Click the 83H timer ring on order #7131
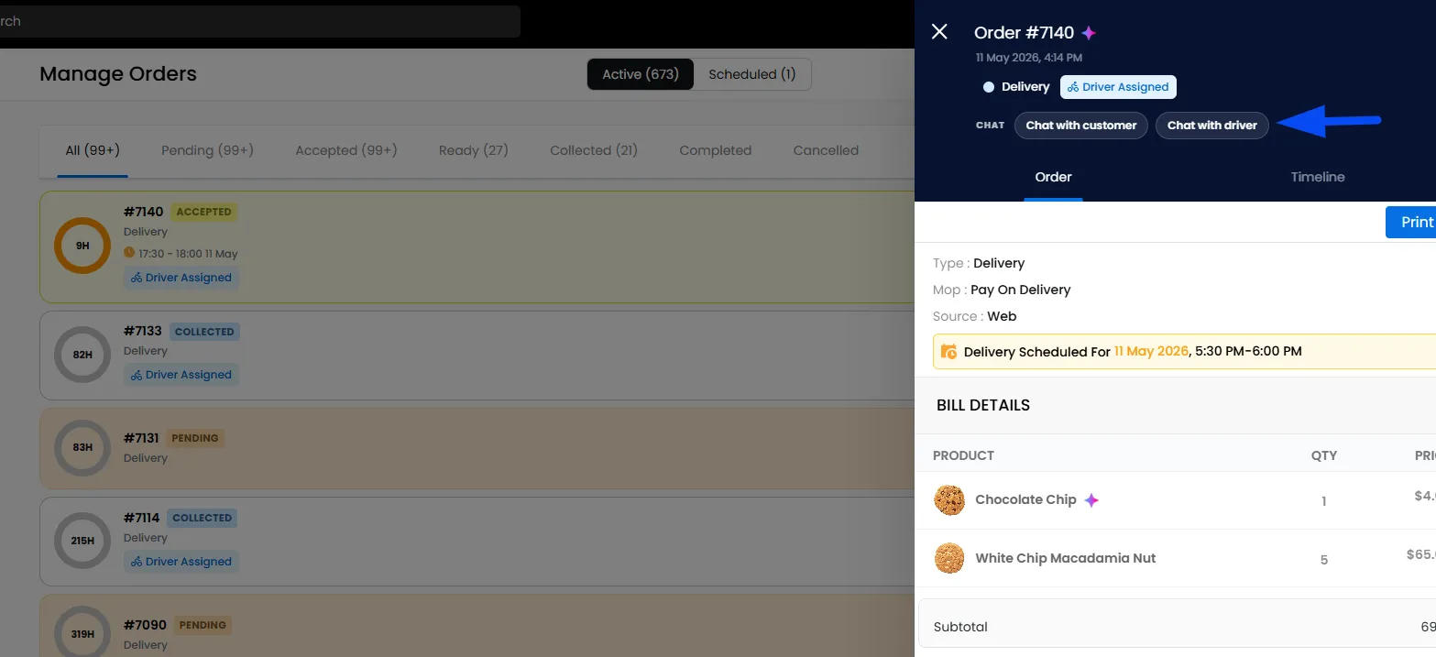 (x=82, y=447)
